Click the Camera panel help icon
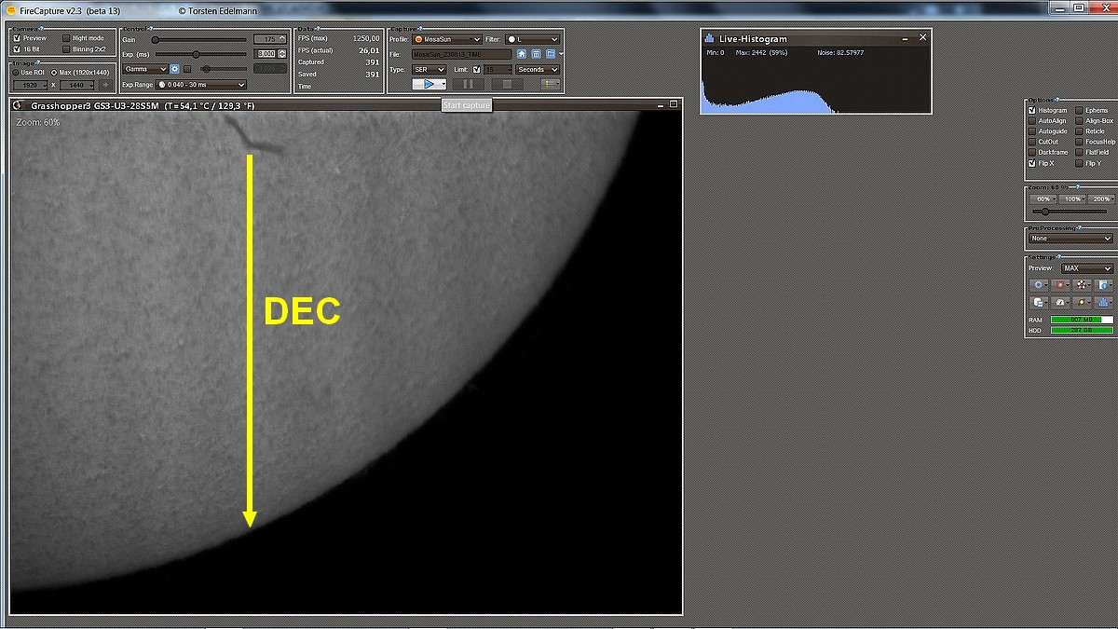Image resolution: width=1118 pixels, height=629 pixels. click(41, 28)
